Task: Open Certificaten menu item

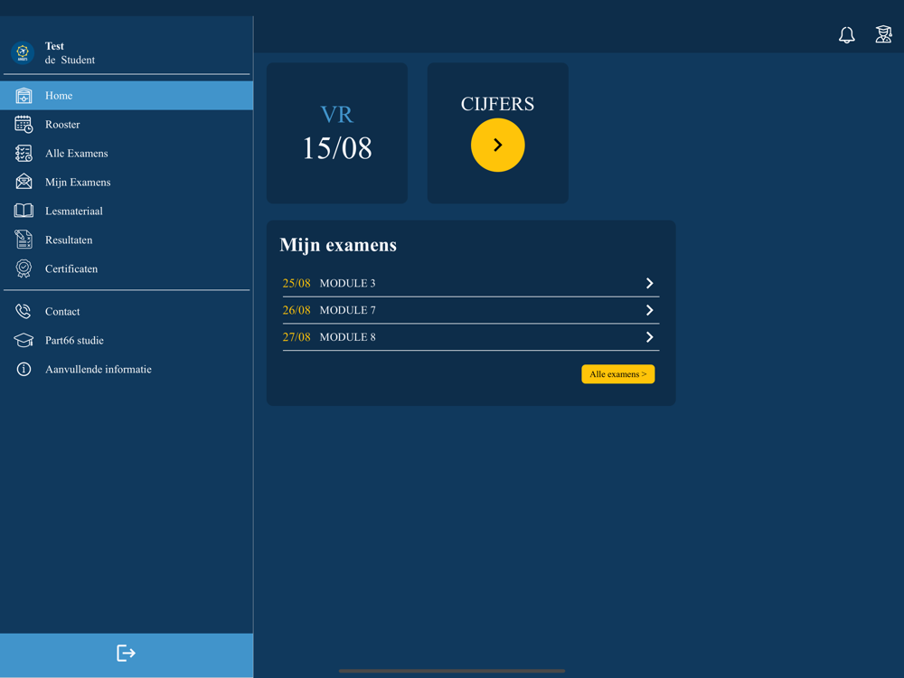Action: pos(127,268)
